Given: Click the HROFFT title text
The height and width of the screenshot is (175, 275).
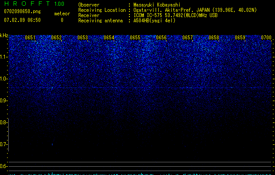Looking at the screenshot, I should click(x=27, y=3).
